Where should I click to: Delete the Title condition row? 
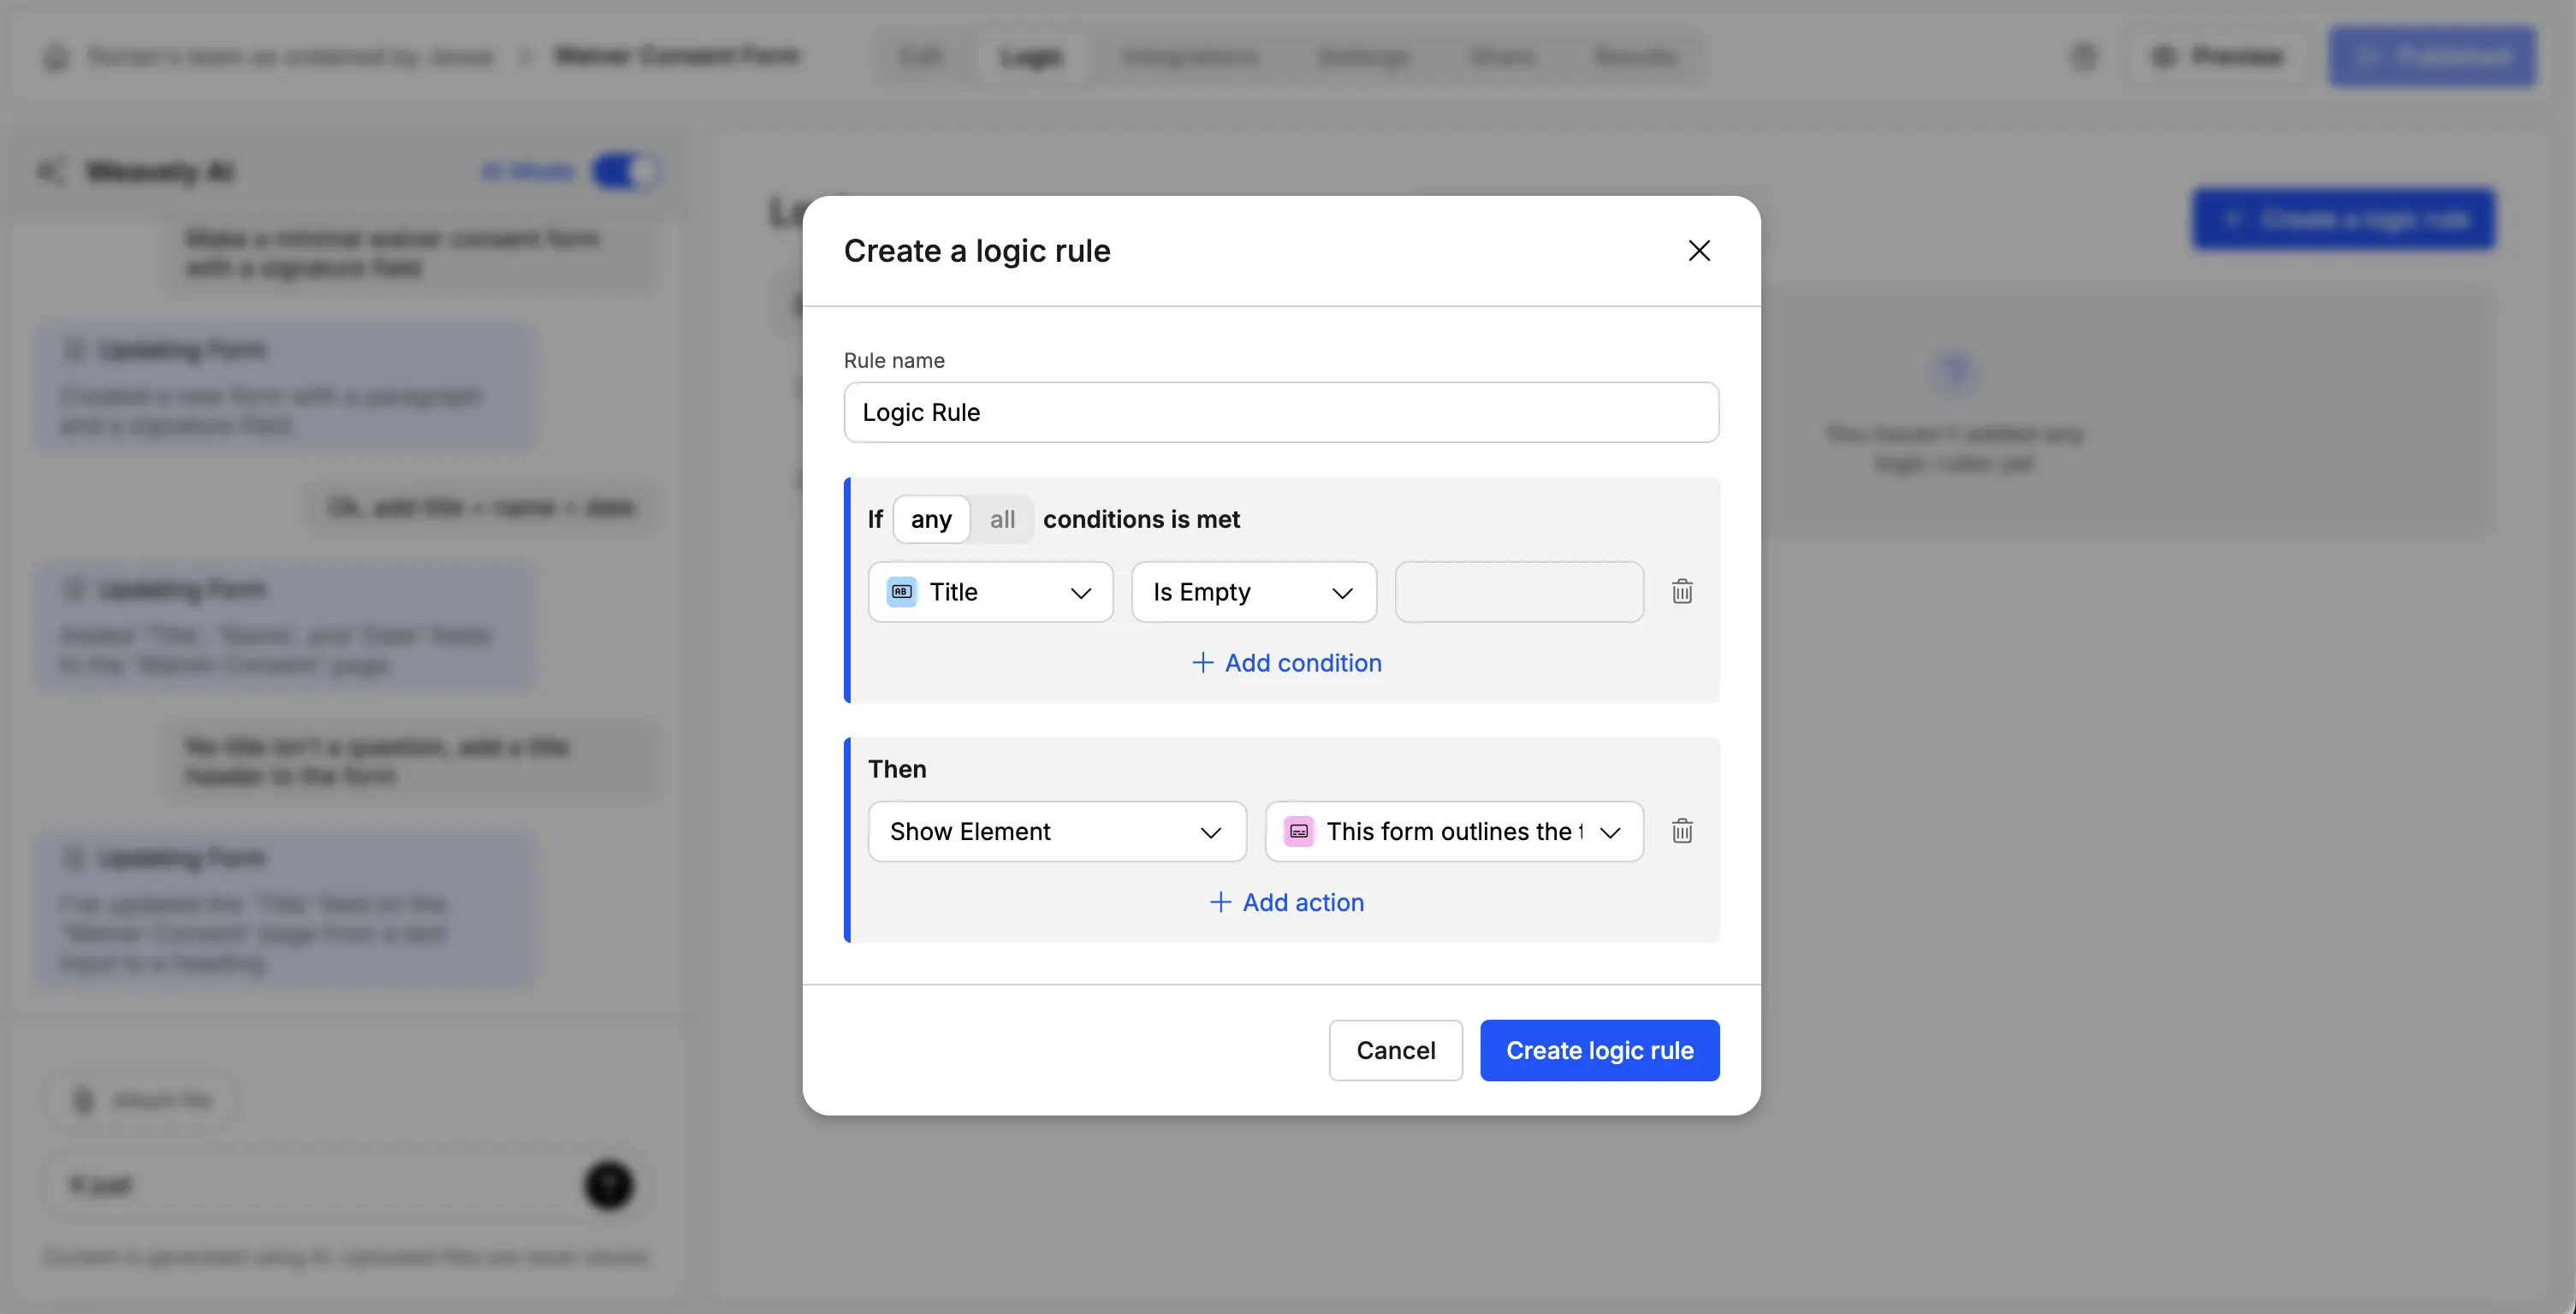click(x=1681, y=591)
